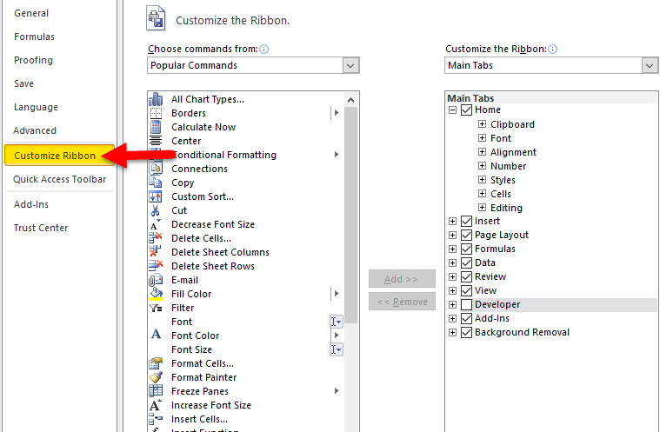The height and width of the screenshot is (432, 660).
Task: Click the Increase Font Size icon
Action: point(156,405)
